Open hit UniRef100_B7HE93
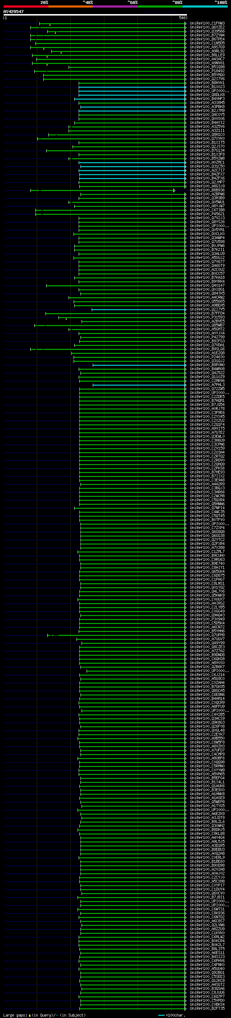 [x=207, y=472]
